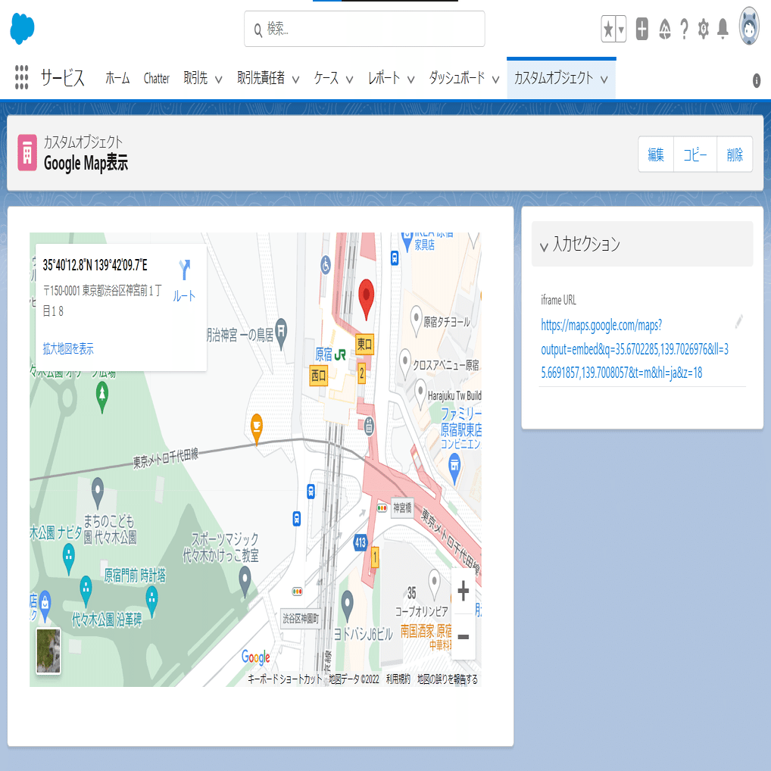Click the green park tree marker

[101, 398]
